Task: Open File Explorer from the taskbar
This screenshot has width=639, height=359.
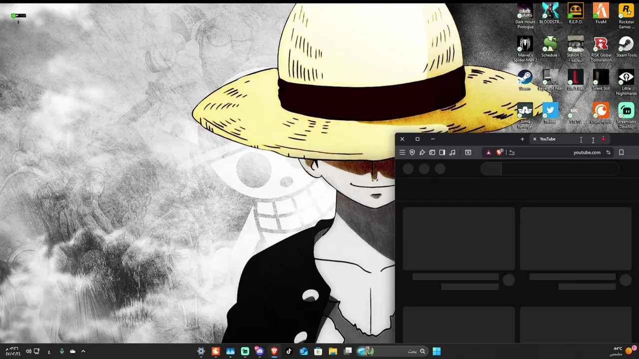Action: pyautogui.click(x=333, y=352)
